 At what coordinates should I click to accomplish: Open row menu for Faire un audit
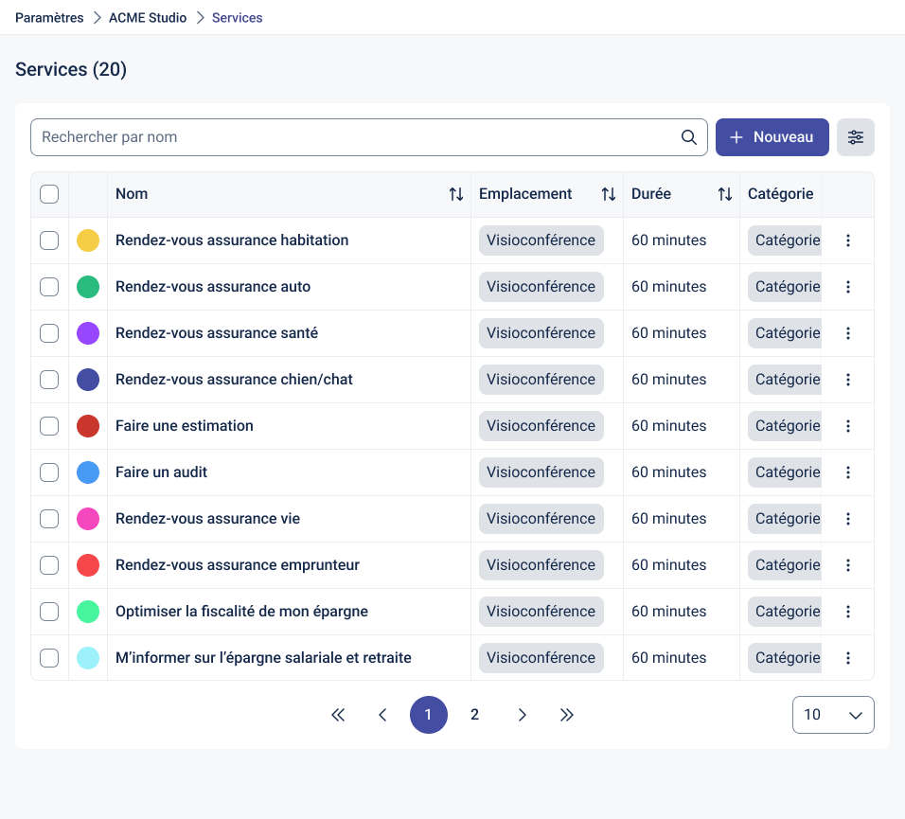click(848, 472)
